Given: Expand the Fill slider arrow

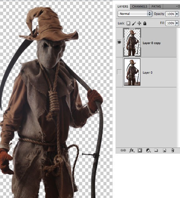Looking at the screenshot, I should click(177, 23).
